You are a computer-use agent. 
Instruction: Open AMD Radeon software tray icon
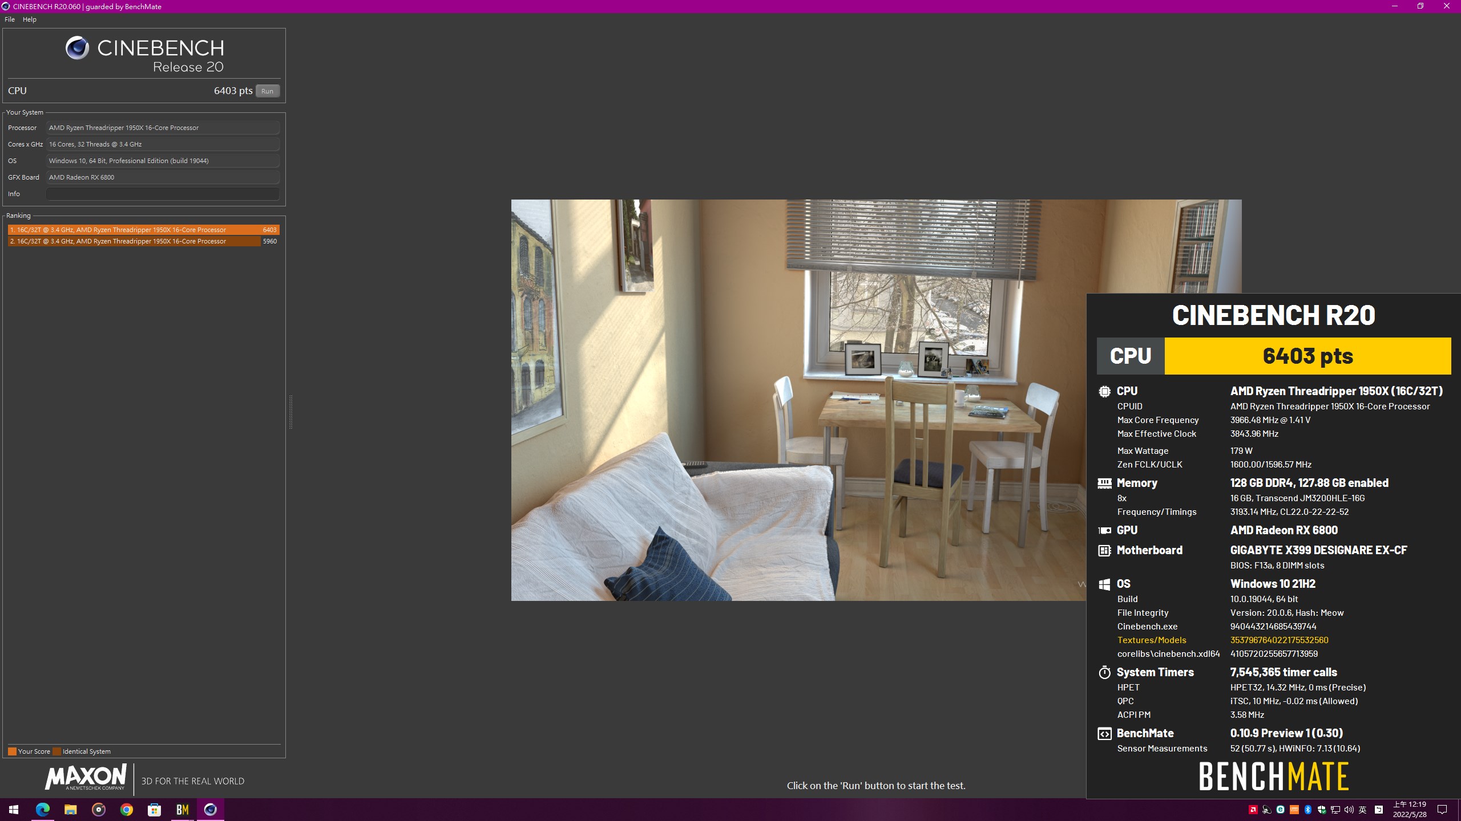point(1253,810)
